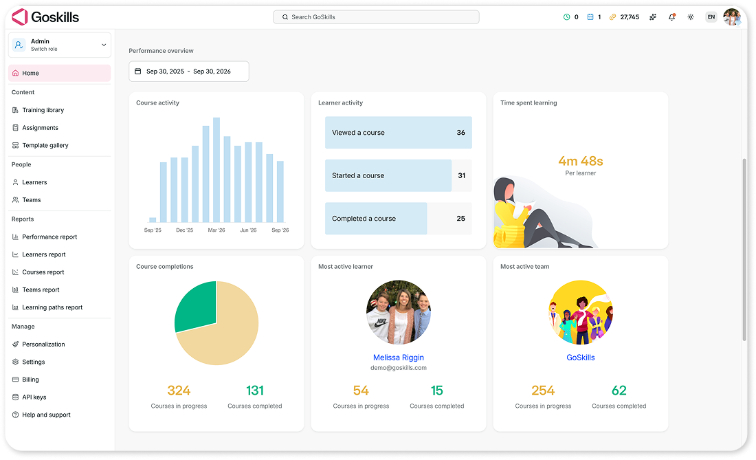Click inside the Search GoSkills field
The image size is (756, 460).
coord(376,17)
